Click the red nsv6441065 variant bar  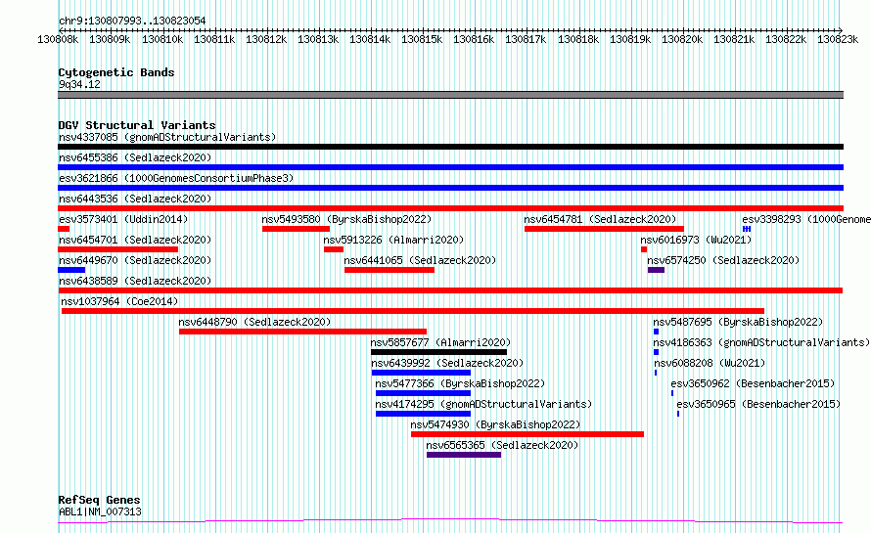390,270
